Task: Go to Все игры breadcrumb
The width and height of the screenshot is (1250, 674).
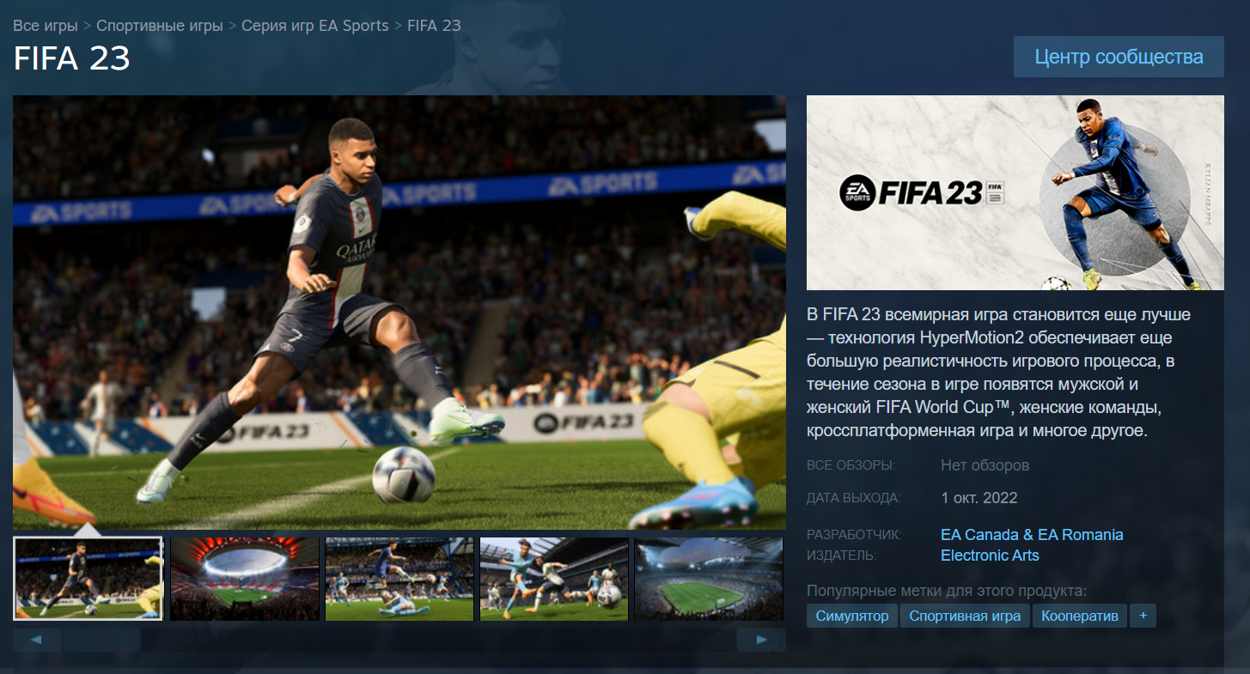Action: pos(46,25)
